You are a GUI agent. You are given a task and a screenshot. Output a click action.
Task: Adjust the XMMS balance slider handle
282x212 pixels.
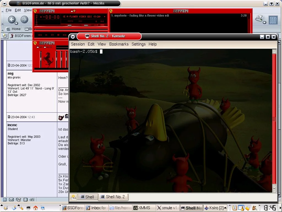point(86,25)
